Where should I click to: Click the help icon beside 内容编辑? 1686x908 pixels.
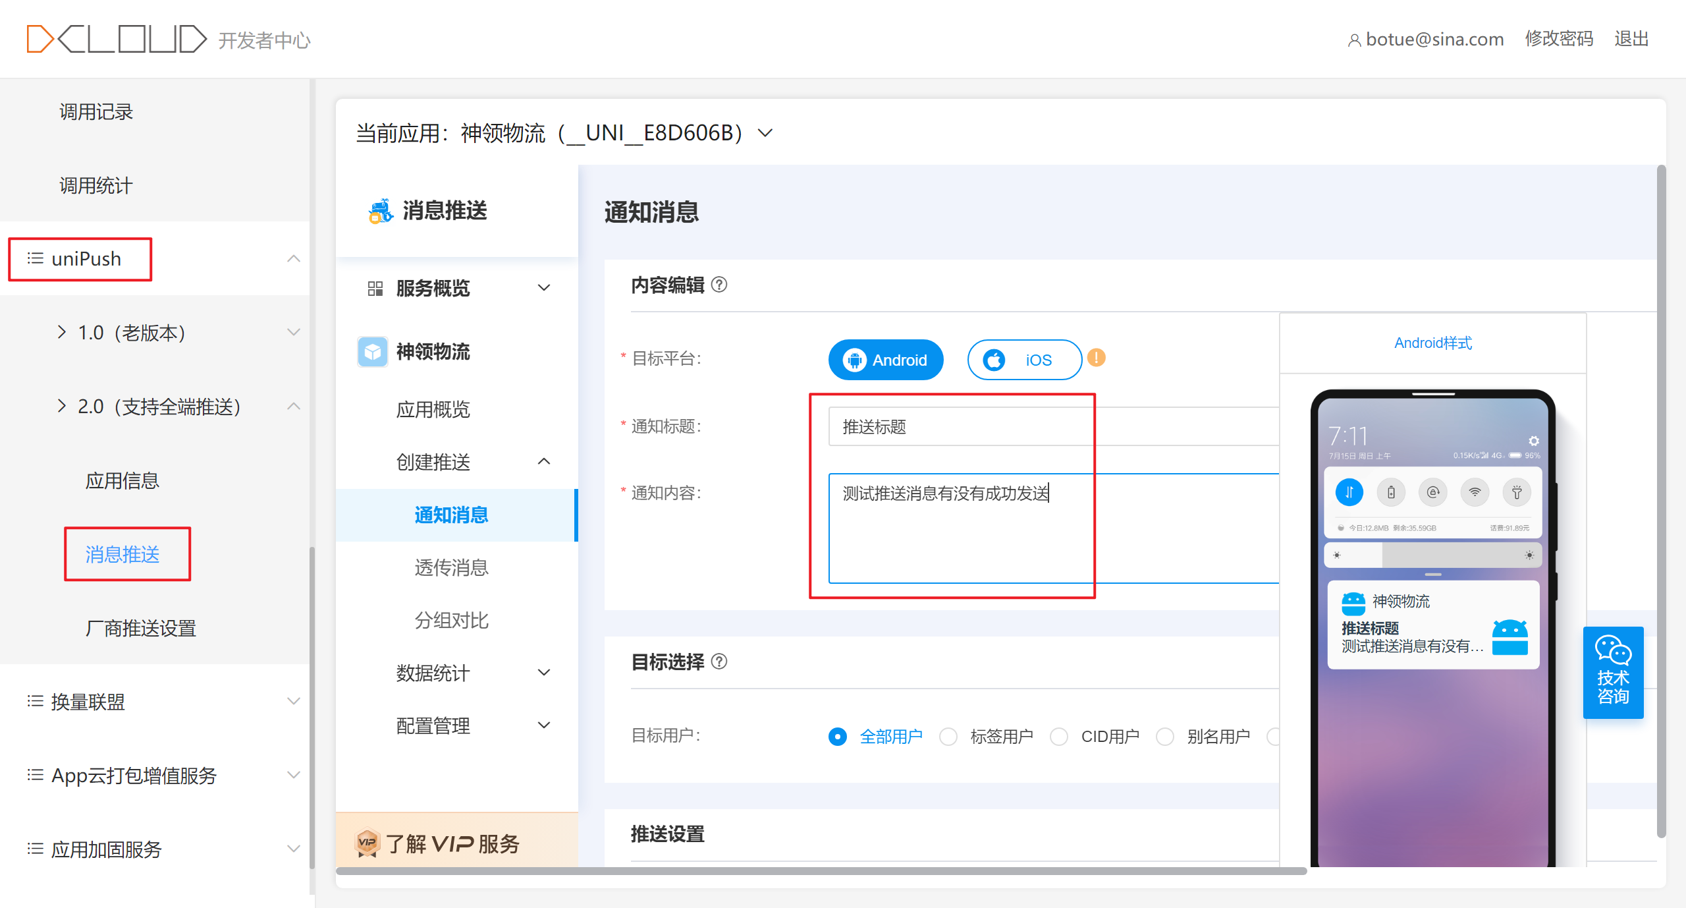(x=719, y=285)
